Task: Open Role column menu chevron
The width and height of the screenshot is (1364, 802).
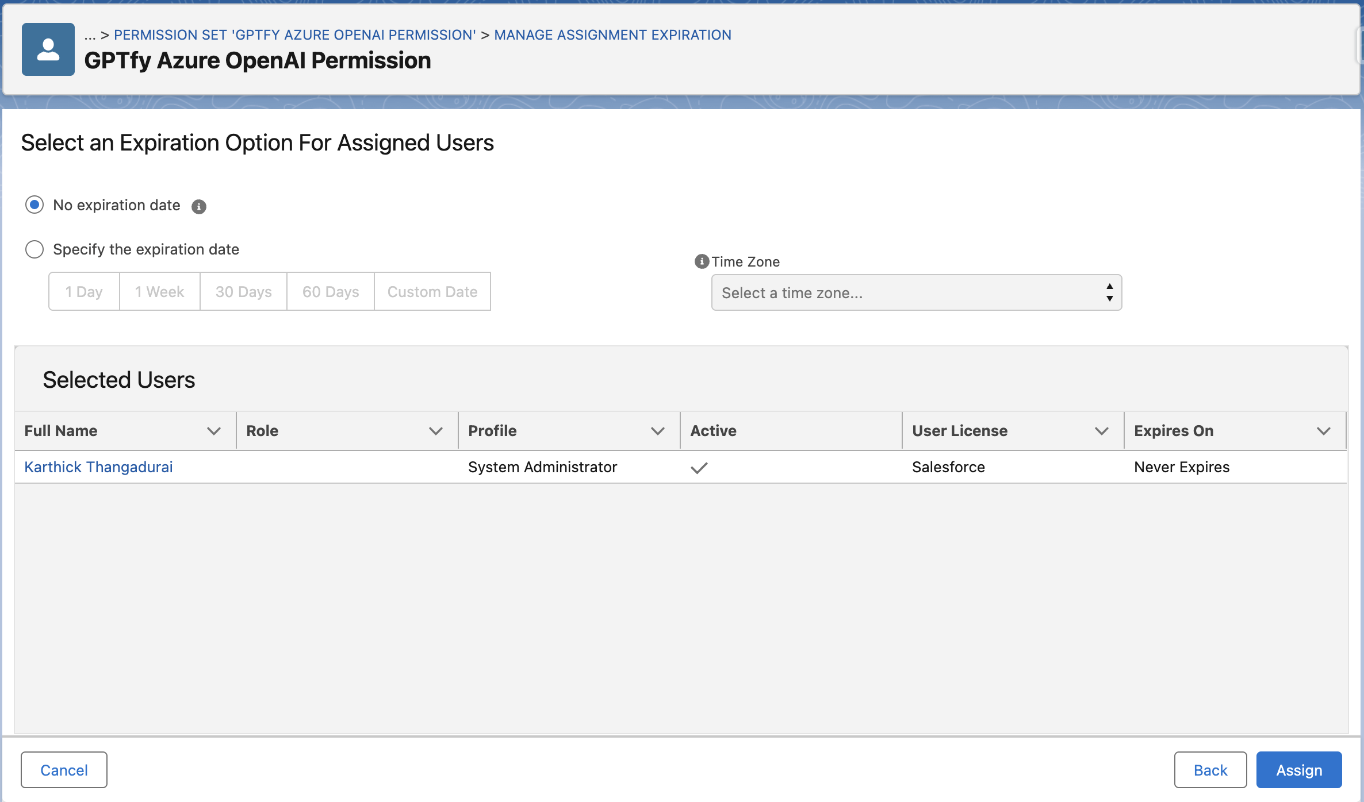Action: coord(436,431)
